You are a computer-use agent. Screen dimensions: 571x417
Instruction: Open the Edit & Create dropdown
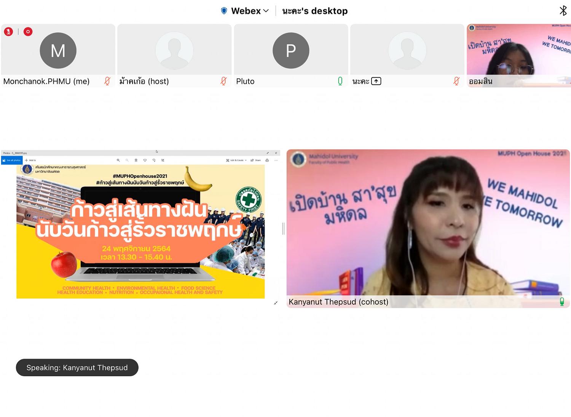tap(236, 160)
